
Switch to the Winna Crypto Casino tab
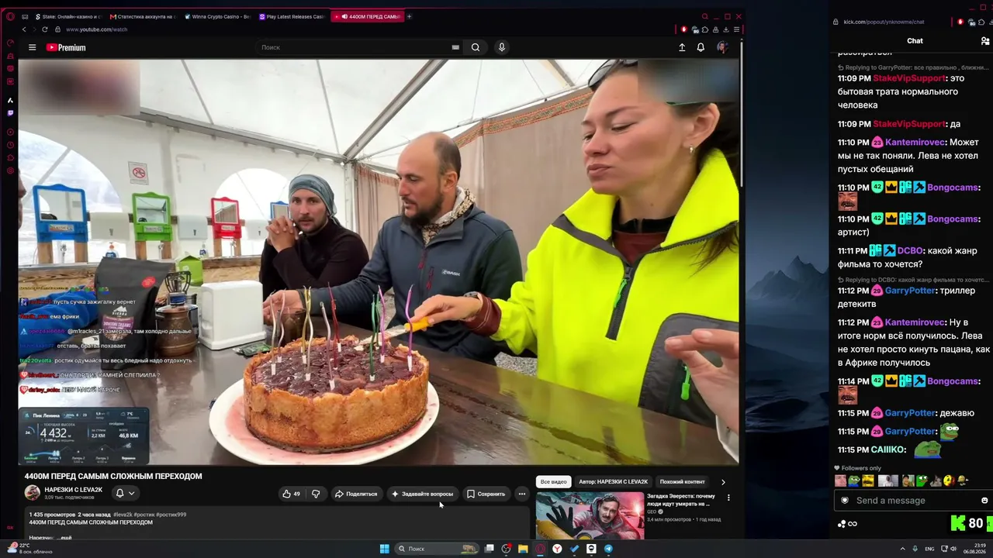tap(217, 16)
